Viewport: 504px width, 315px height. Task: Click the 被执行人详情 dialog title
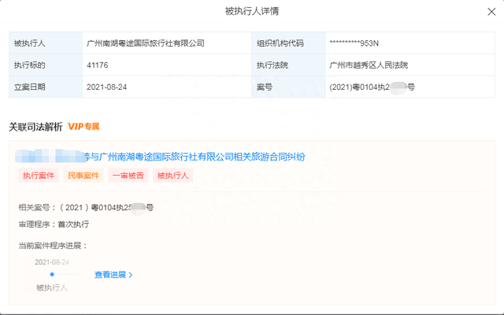click(252, 11)
